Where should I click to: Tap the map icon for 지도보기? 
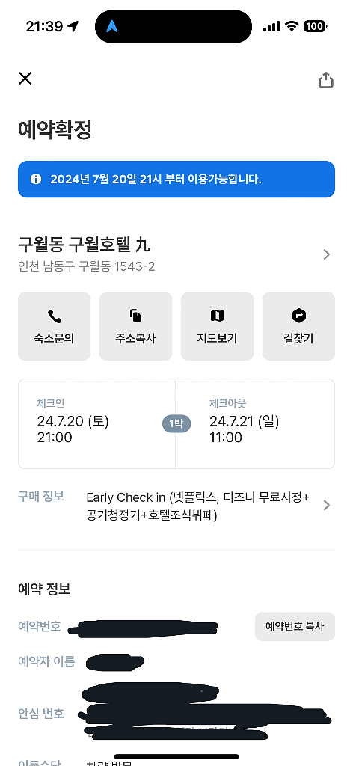point(218,316)
